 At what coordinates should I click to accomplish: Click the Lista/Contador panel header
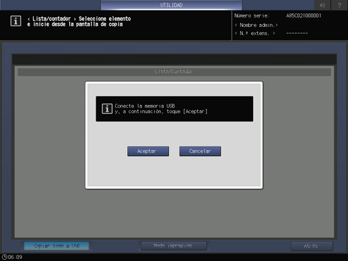174,72
